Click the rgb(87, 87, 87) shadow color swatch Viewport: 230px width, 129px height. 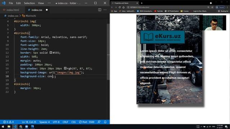pos(65,68)
